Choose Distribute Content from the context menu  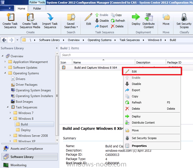pos(152,123)
